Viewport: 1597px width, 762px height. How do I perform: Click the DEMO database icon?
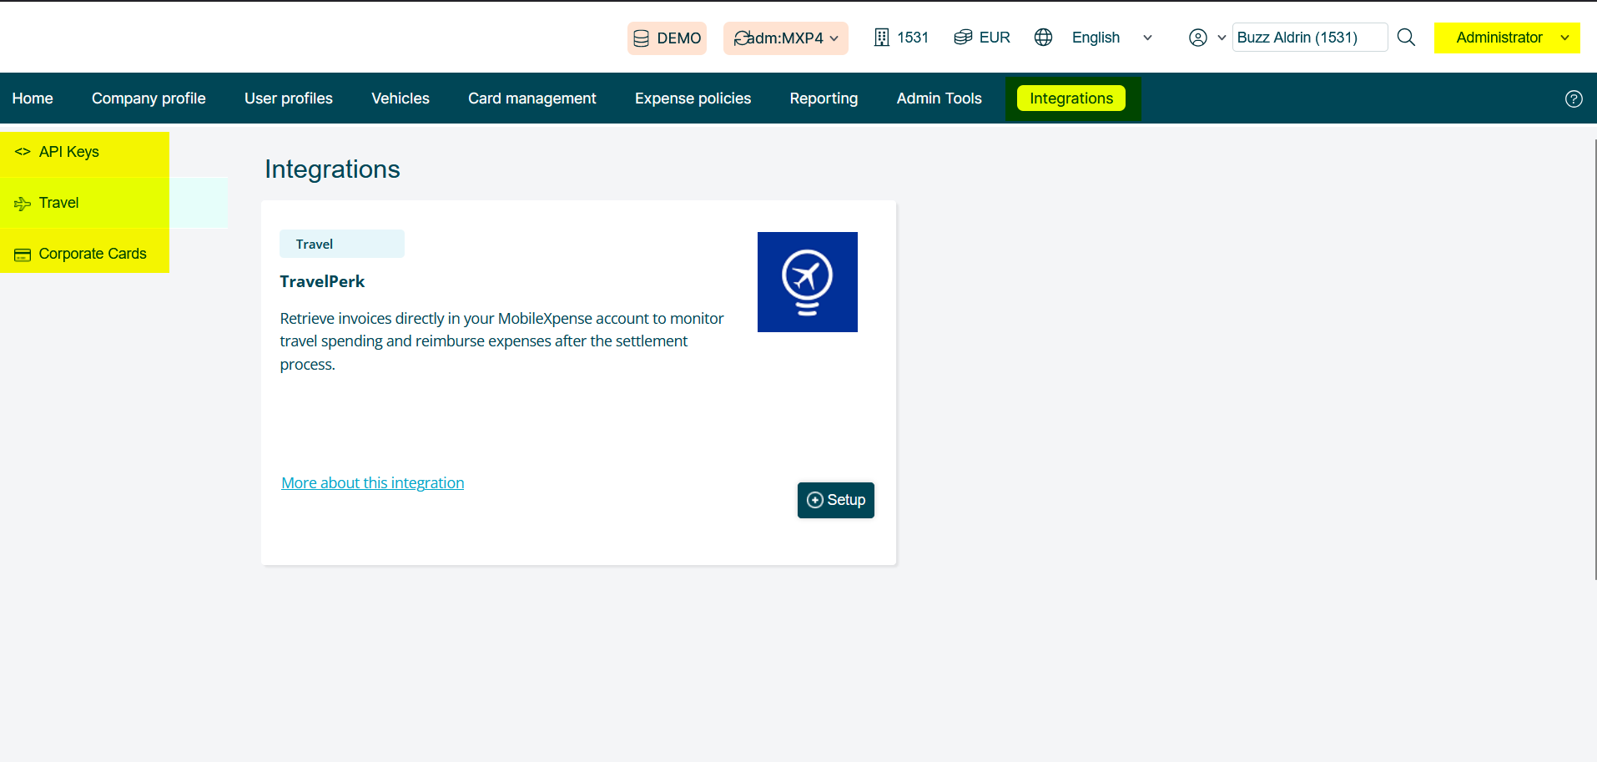(641, 38)
